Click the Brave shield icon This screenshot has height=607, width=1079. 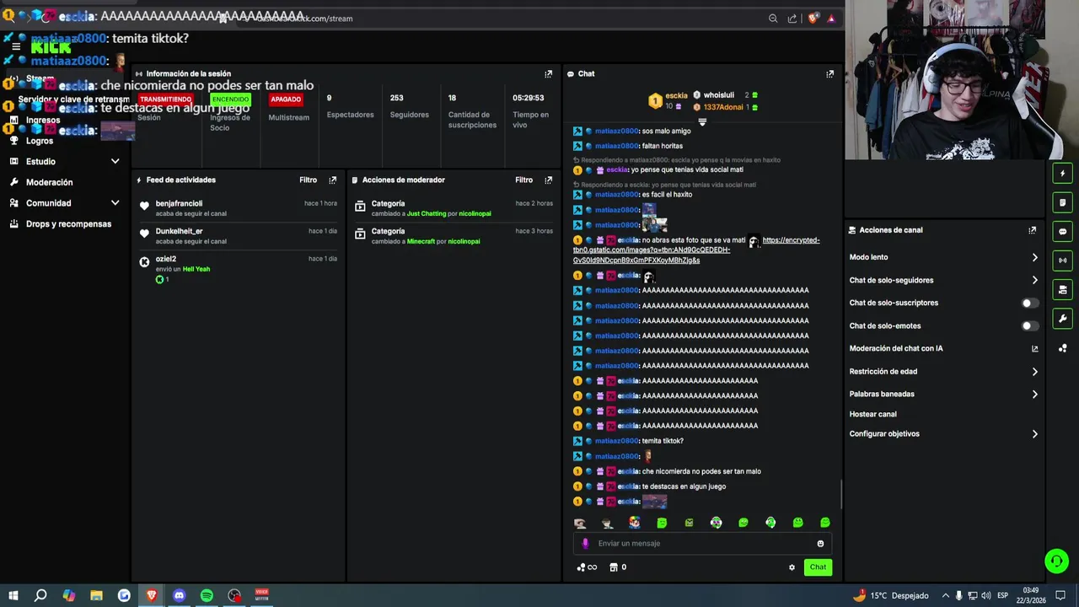pos(813,19)
